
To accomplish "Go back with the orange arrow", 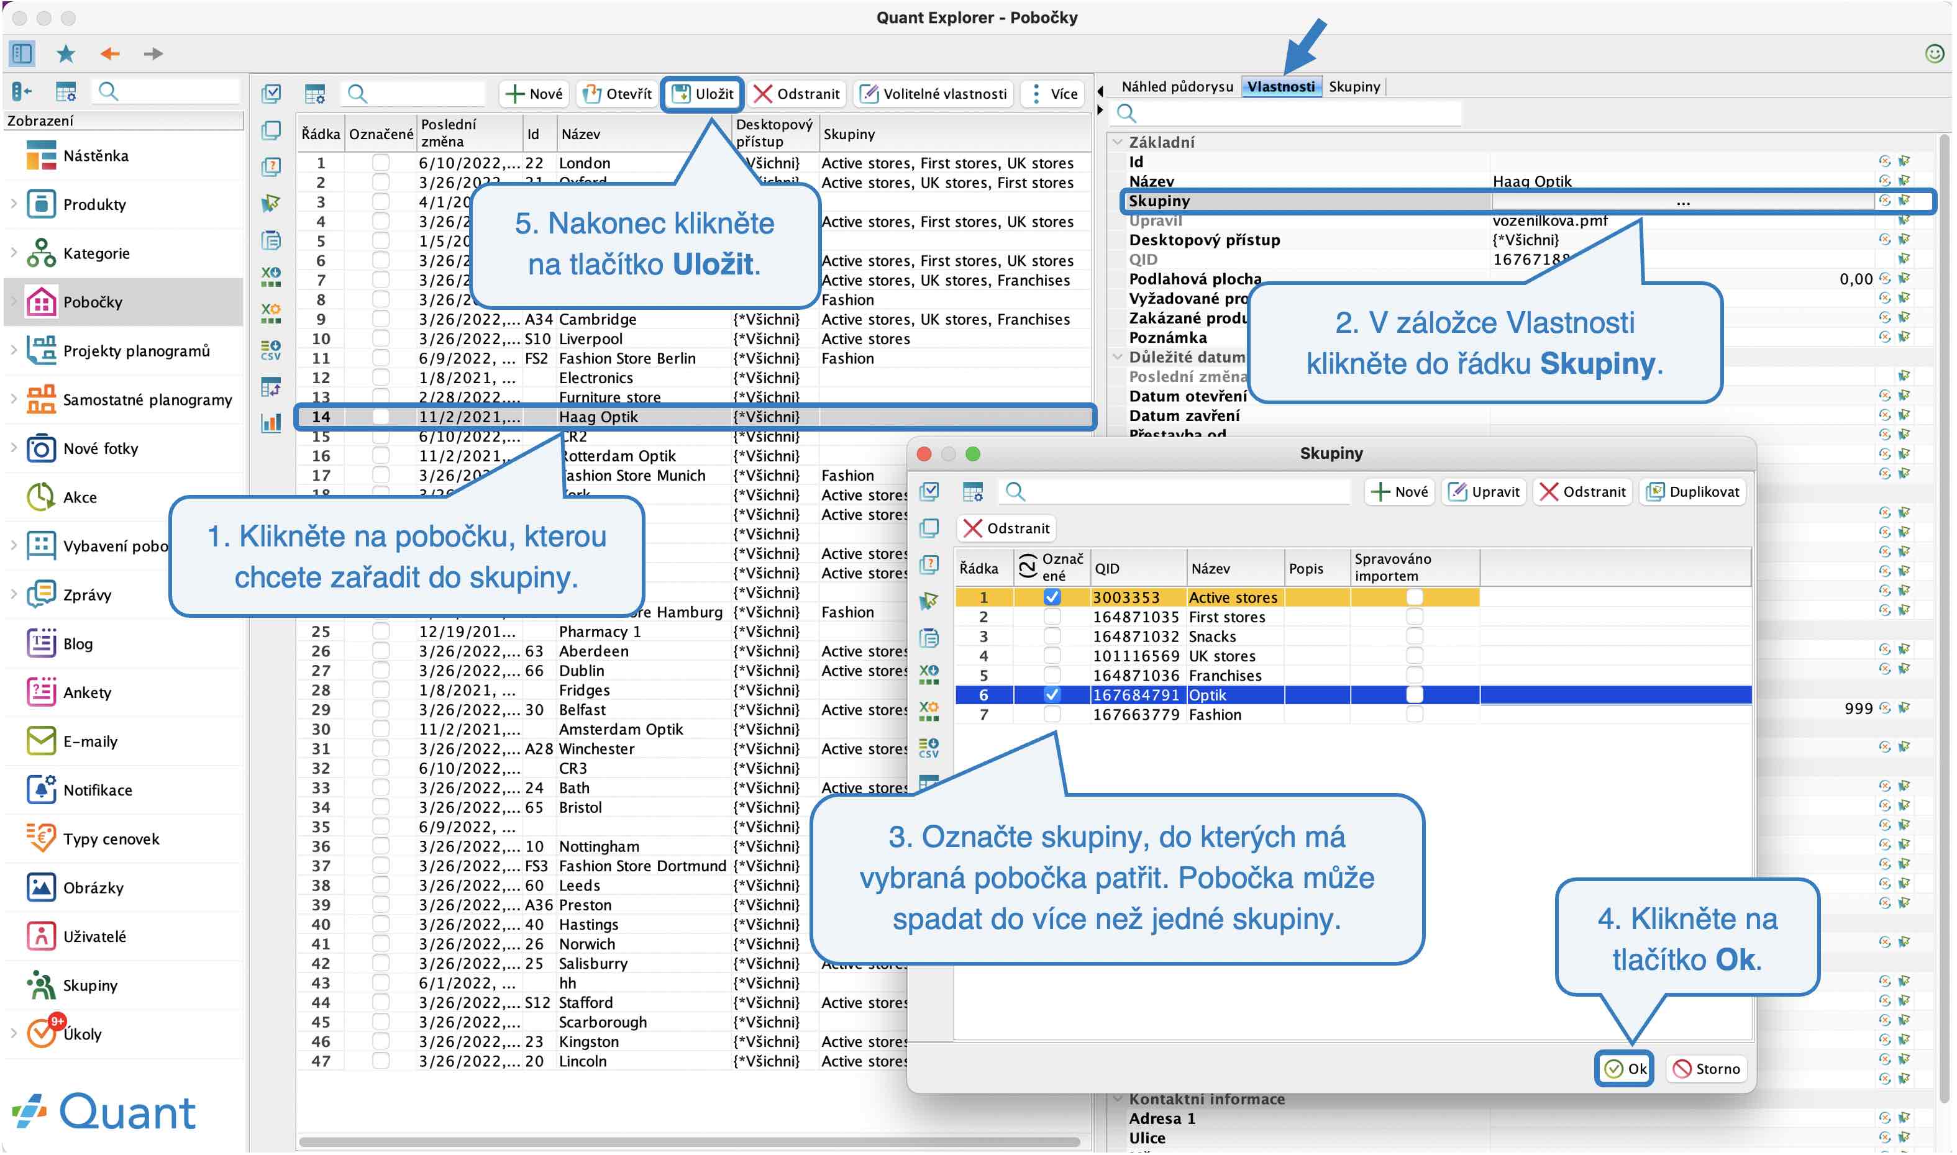I will (x=110, y=53).
